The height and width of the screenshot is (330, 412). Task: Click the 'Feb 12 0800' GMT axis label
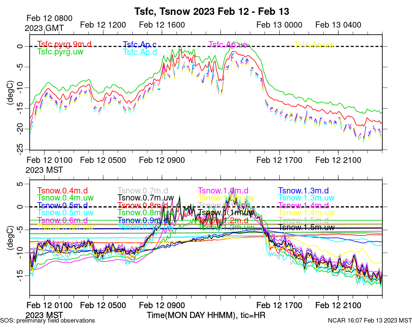49,18
